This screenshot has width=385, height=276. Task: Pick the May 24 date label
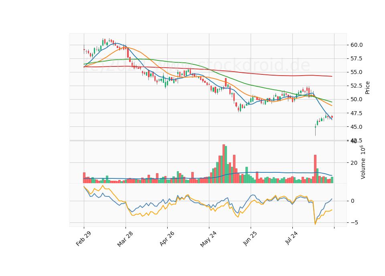click(208, 239)
